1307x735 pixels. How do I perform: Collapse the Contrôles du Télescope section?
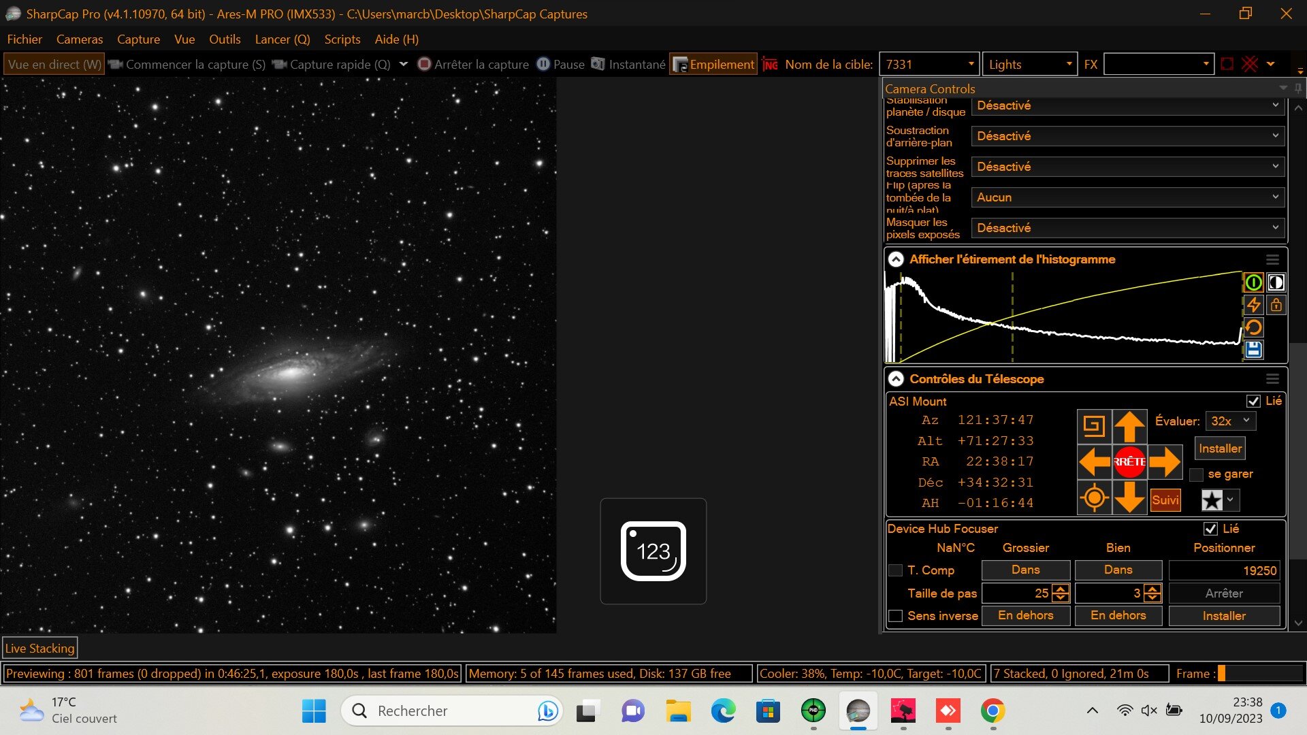(896, 379)
